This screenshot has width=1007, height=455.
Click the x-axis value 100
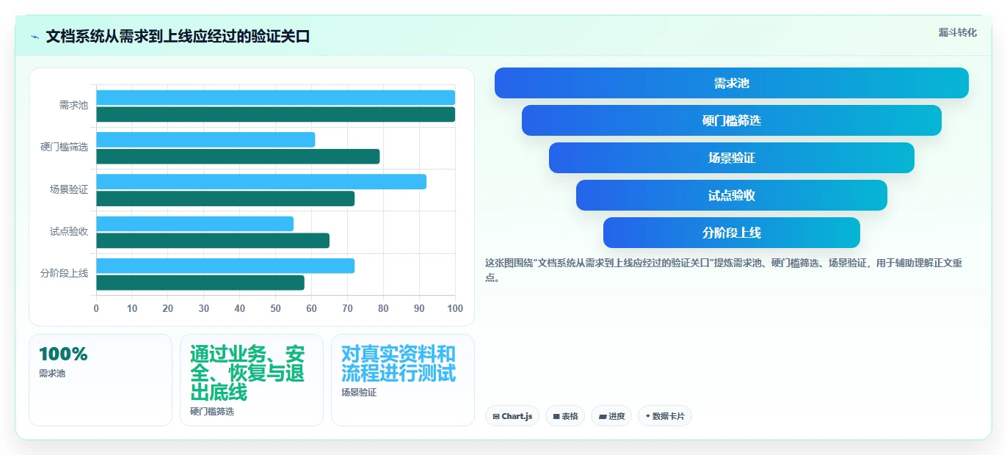[455, 308]
